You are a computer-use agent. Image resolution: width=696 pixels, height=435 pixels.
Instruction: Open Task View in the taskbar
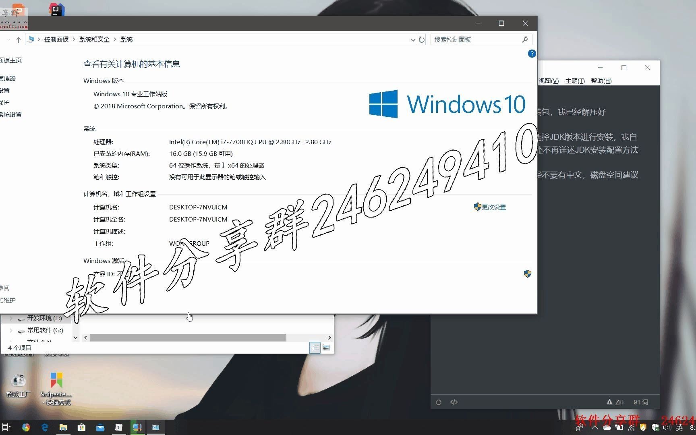coord(7,427)
